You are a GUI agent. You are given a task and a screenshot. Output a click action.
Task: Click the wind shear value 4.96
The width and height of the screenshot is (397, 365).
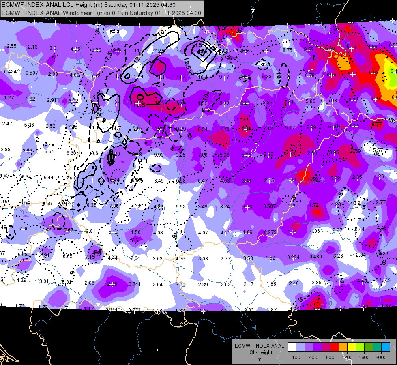coord(75,49)
